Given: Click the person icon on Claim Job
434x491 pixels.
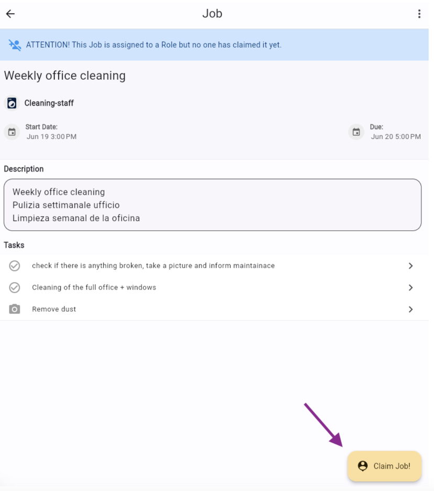Looking at the screenshot, I should tap(363, 466).
